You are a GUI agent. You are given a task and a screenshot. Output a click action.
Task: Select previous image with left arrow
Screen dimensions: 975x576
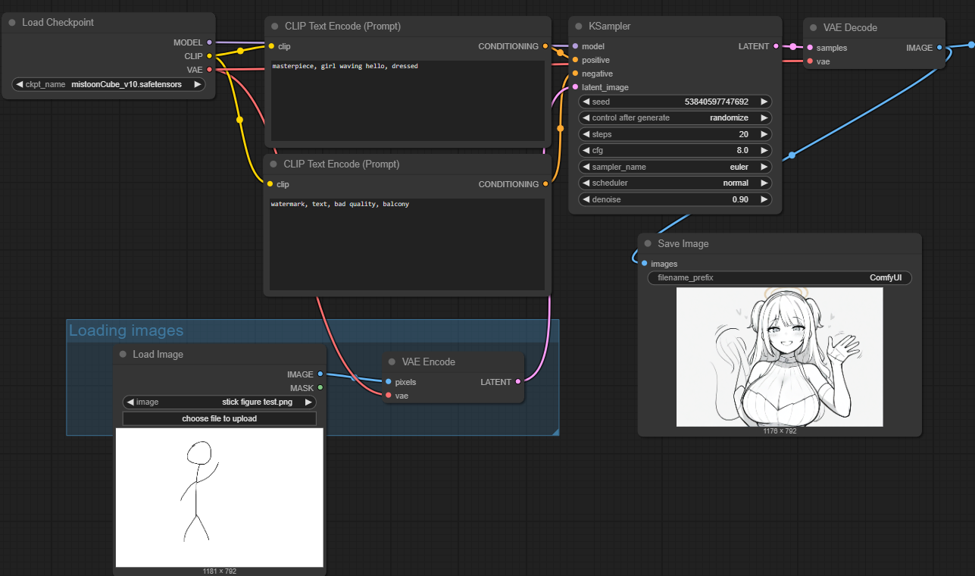point(130,402)
